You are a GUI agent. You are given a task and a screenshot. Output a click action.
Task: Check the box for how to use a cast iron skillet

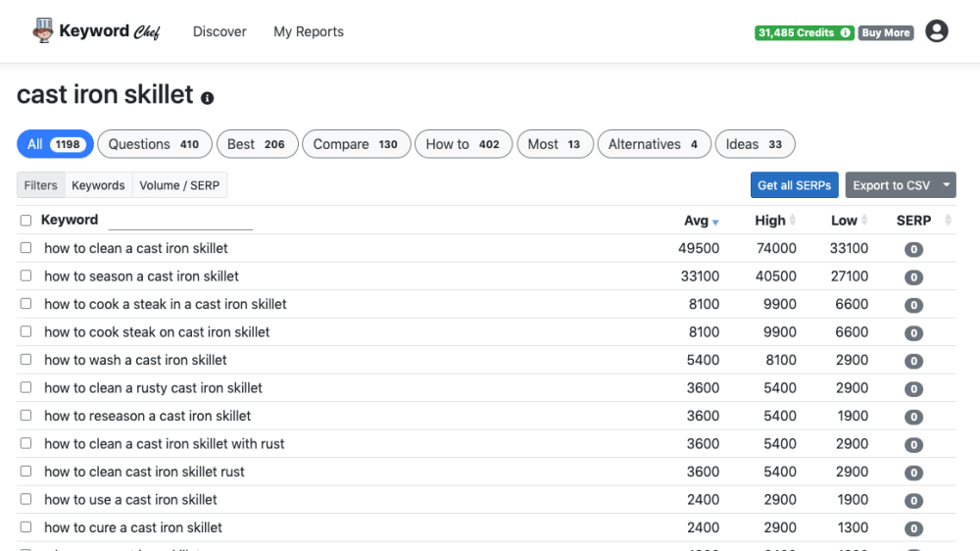[x=25, y=499]
